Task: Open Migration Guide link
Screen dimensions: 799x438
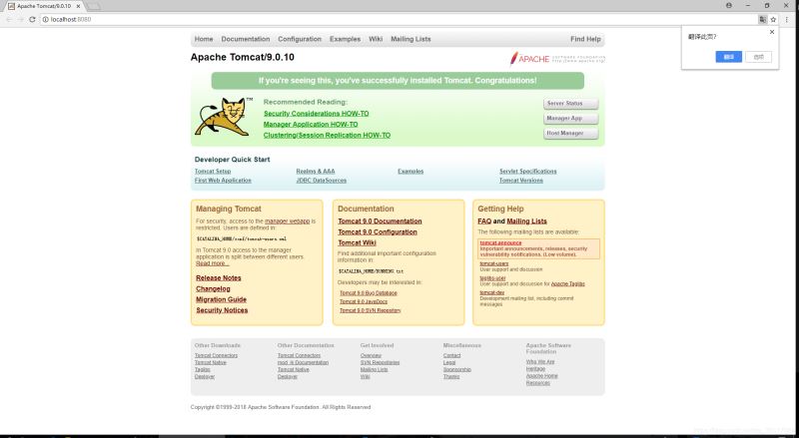Action: 221,299
